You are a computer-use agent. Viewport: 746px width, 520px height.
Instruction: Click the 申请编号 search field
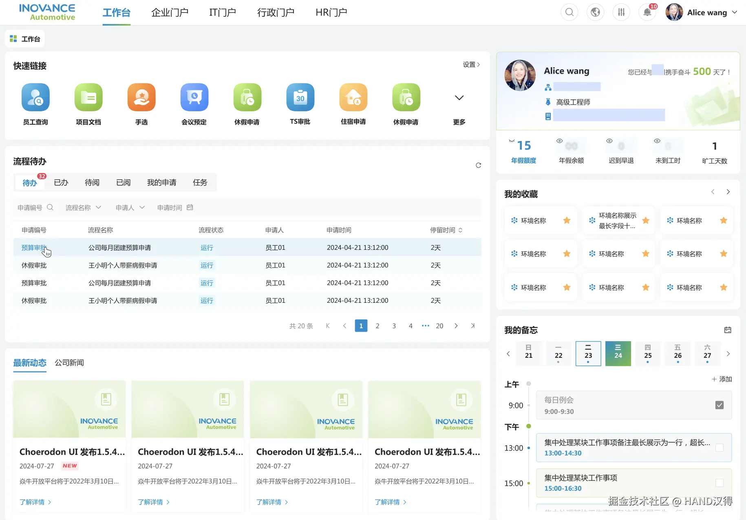point(35,207)
